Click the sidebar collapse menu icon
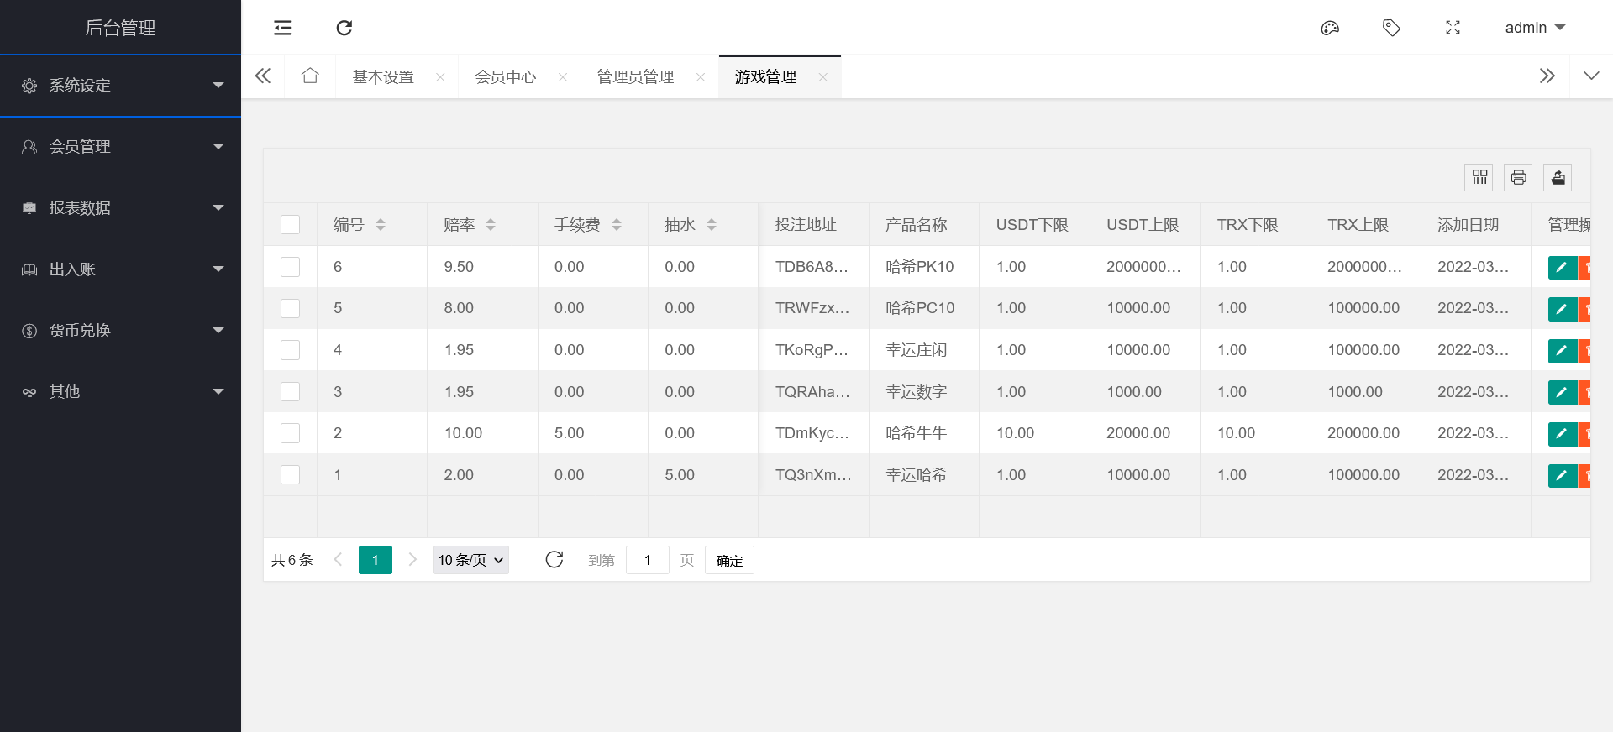 coord(282,28)
